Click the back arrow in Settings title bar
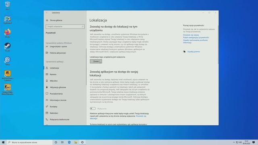Image resolution: width=258 pixels, height=145 pixels. pos(47,12)
